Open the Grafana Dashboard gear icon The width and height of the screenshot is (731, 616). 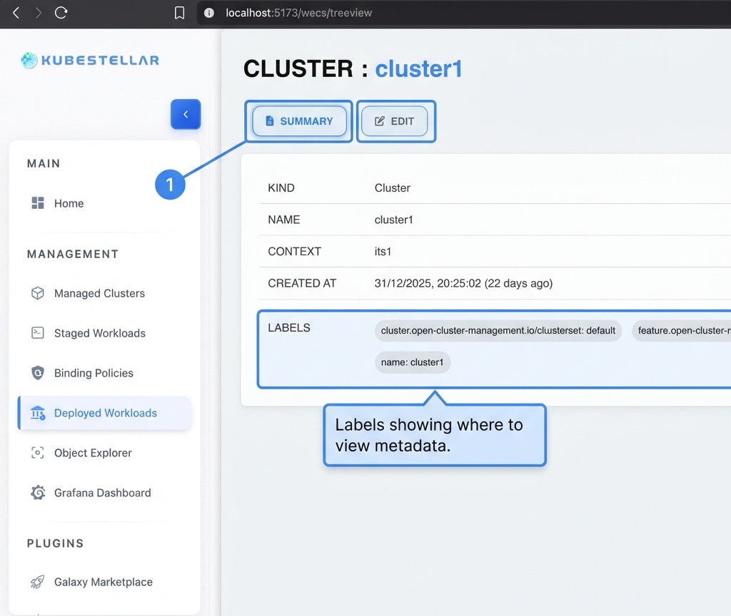[37, 493]
